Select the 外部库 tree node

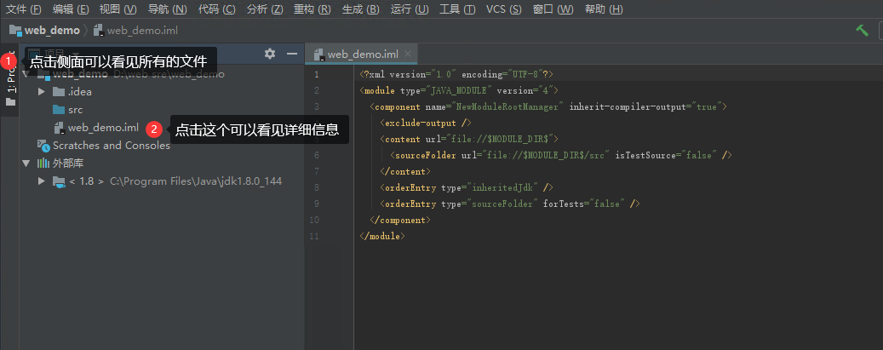click(68, 164)
